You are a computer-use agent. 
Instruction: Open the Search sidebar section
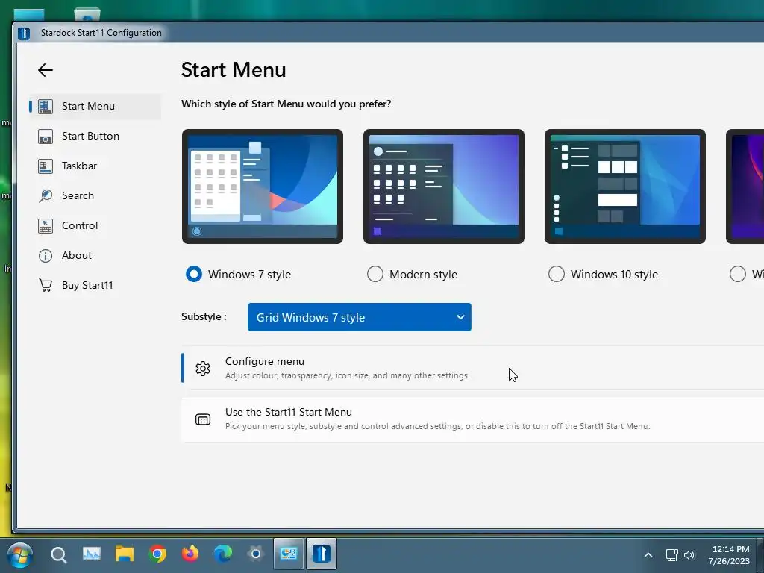coord(95,195)
